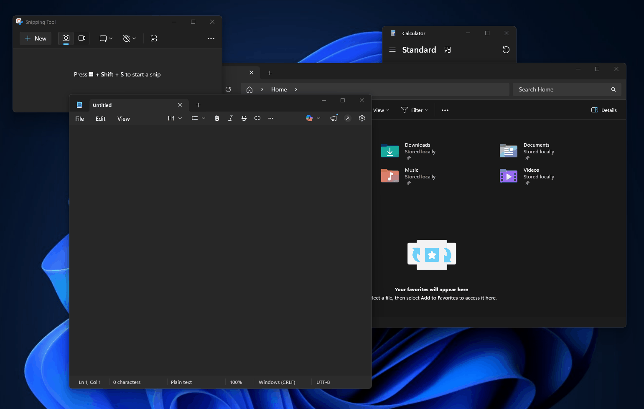The width and height of the screenshot is (644, 409).
Task: Click the Text extractor icon in Snipping Tool
Action: (154, 38)
